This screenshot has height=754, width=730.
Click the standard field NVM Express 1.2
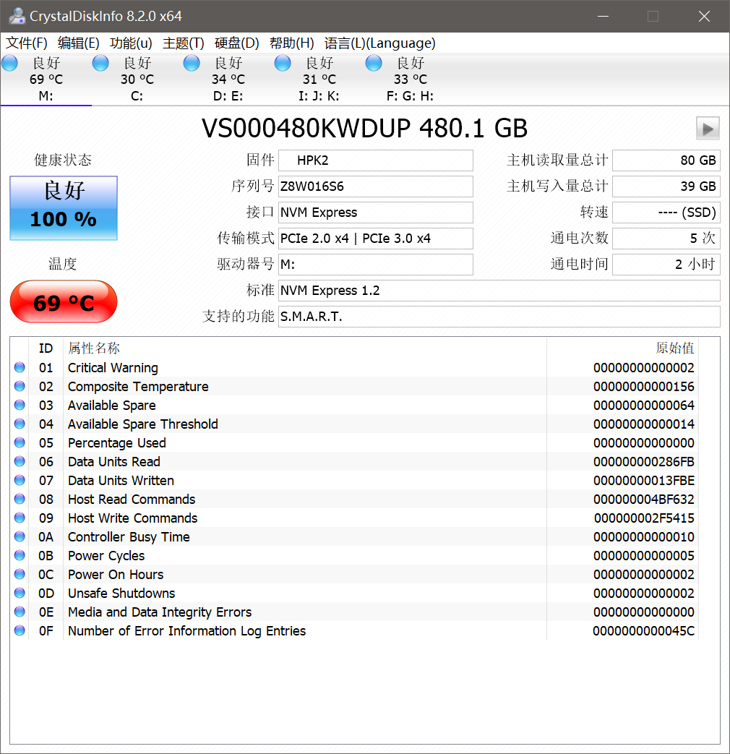tap(499, 291)
